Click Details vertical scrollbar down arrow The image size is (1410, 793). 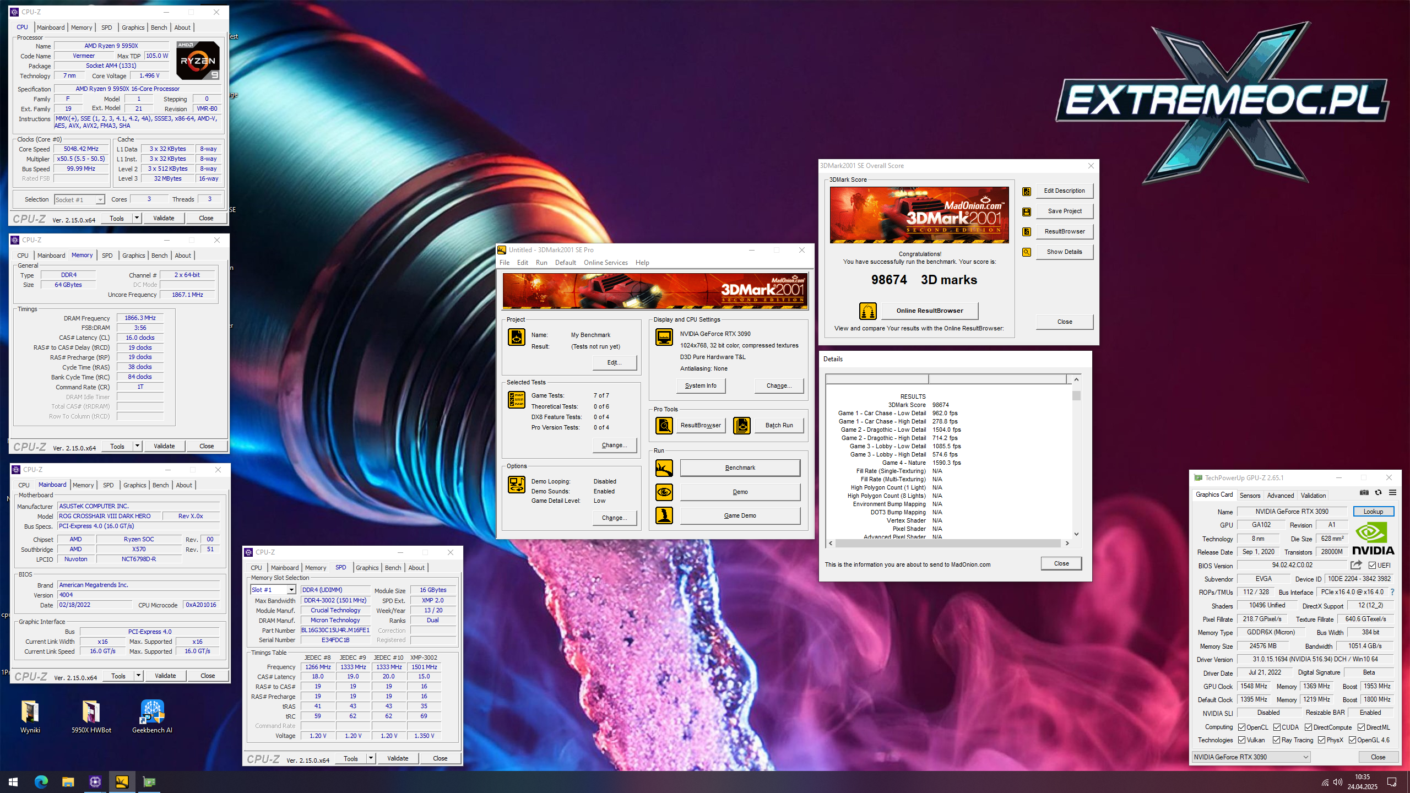click(x=1076, y=534)
